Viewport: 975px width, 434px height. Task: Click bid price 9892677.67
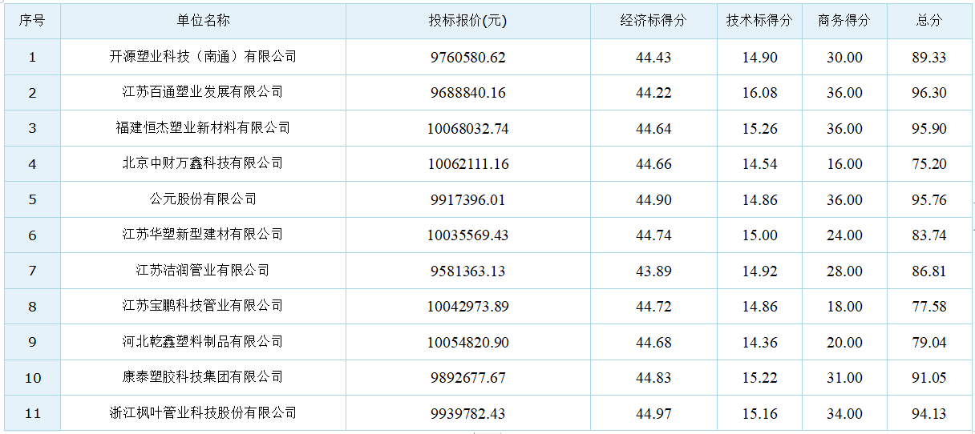tap(468, 378)
